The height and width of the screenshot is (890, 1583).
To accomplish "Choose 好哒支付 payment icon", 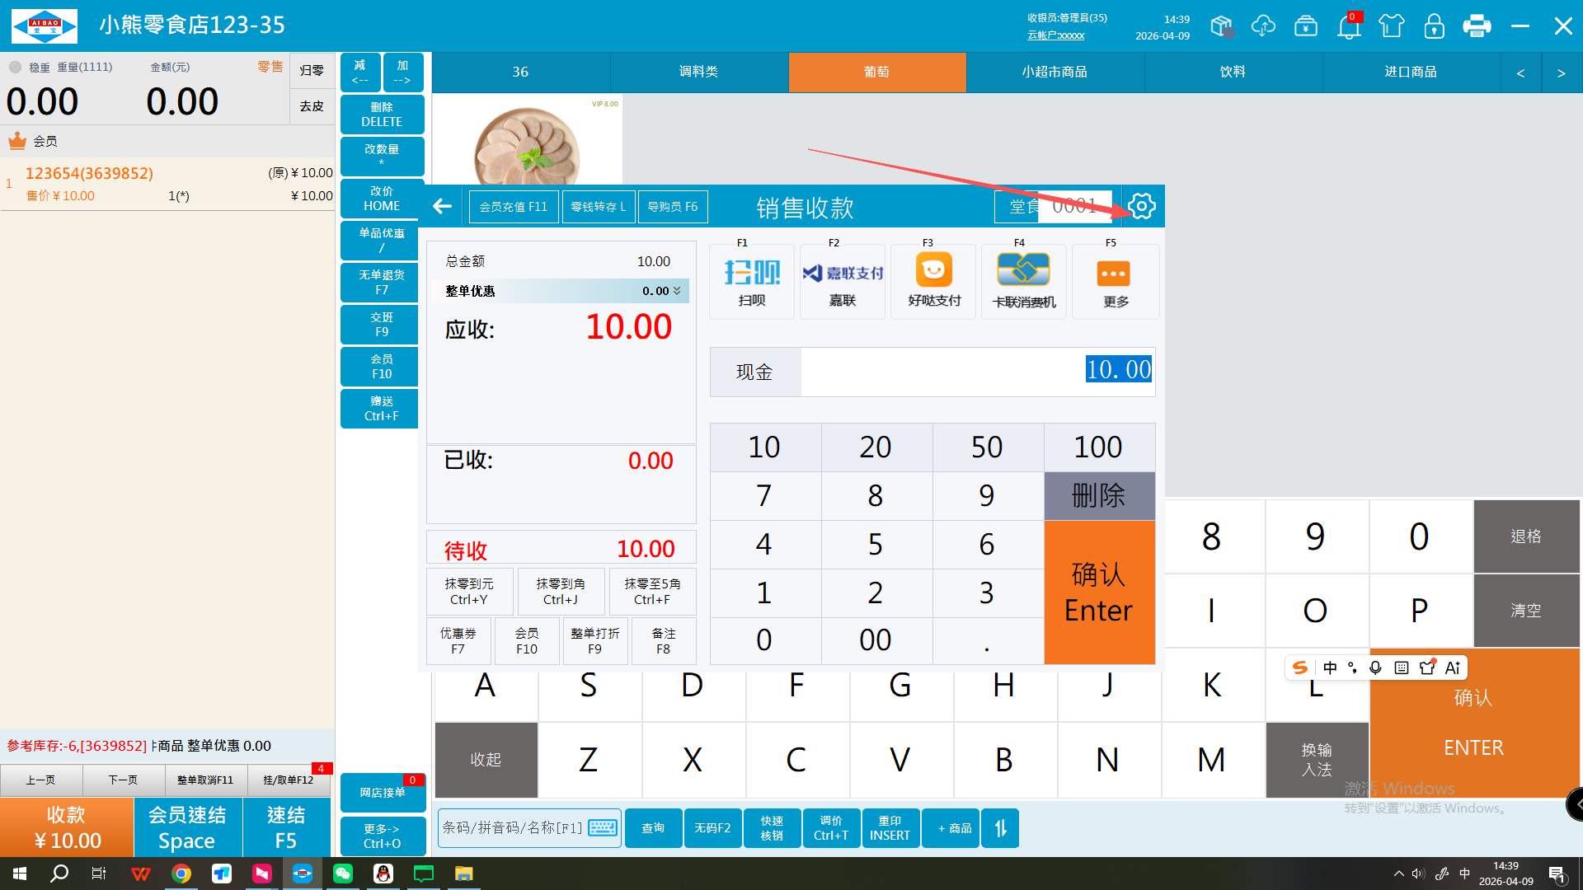I will tap(933, 282).
